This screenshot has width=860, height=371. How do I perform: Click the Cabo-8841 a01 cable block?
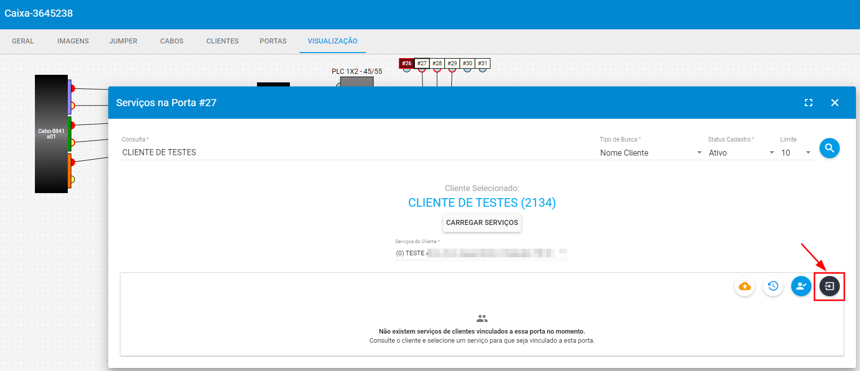click(51, 134)
